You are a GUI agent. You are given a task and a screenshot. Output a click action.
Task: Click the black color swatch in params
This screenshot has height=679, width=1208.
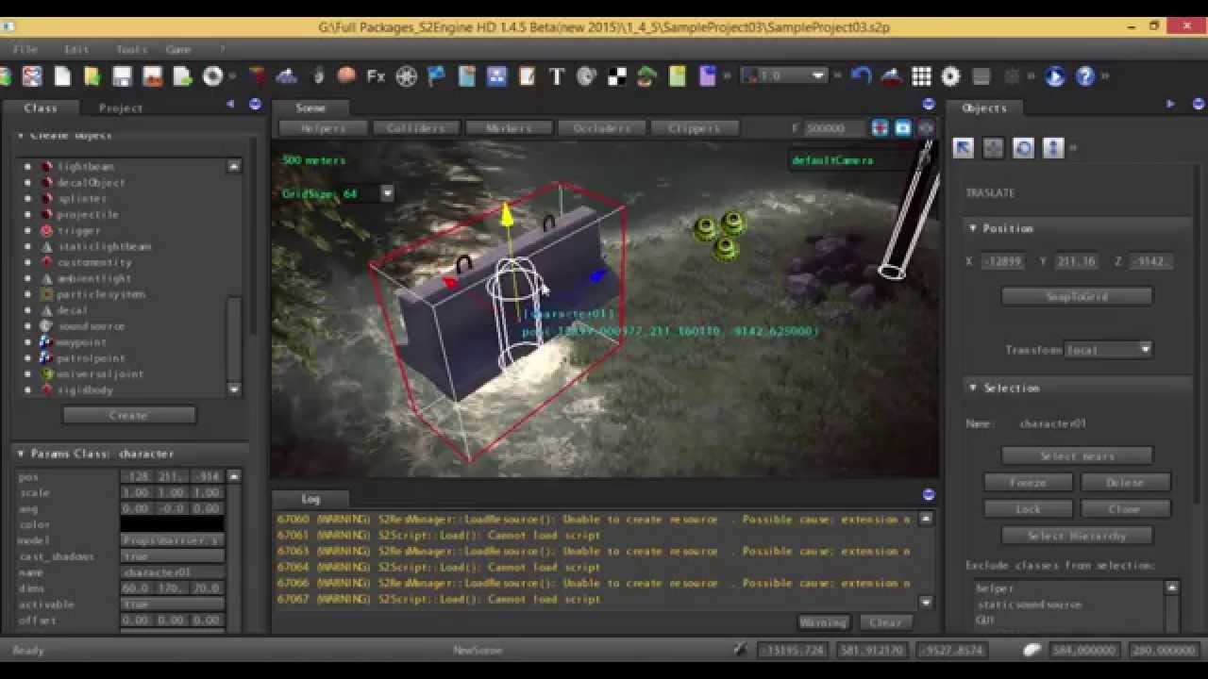[x=172, y=524]
